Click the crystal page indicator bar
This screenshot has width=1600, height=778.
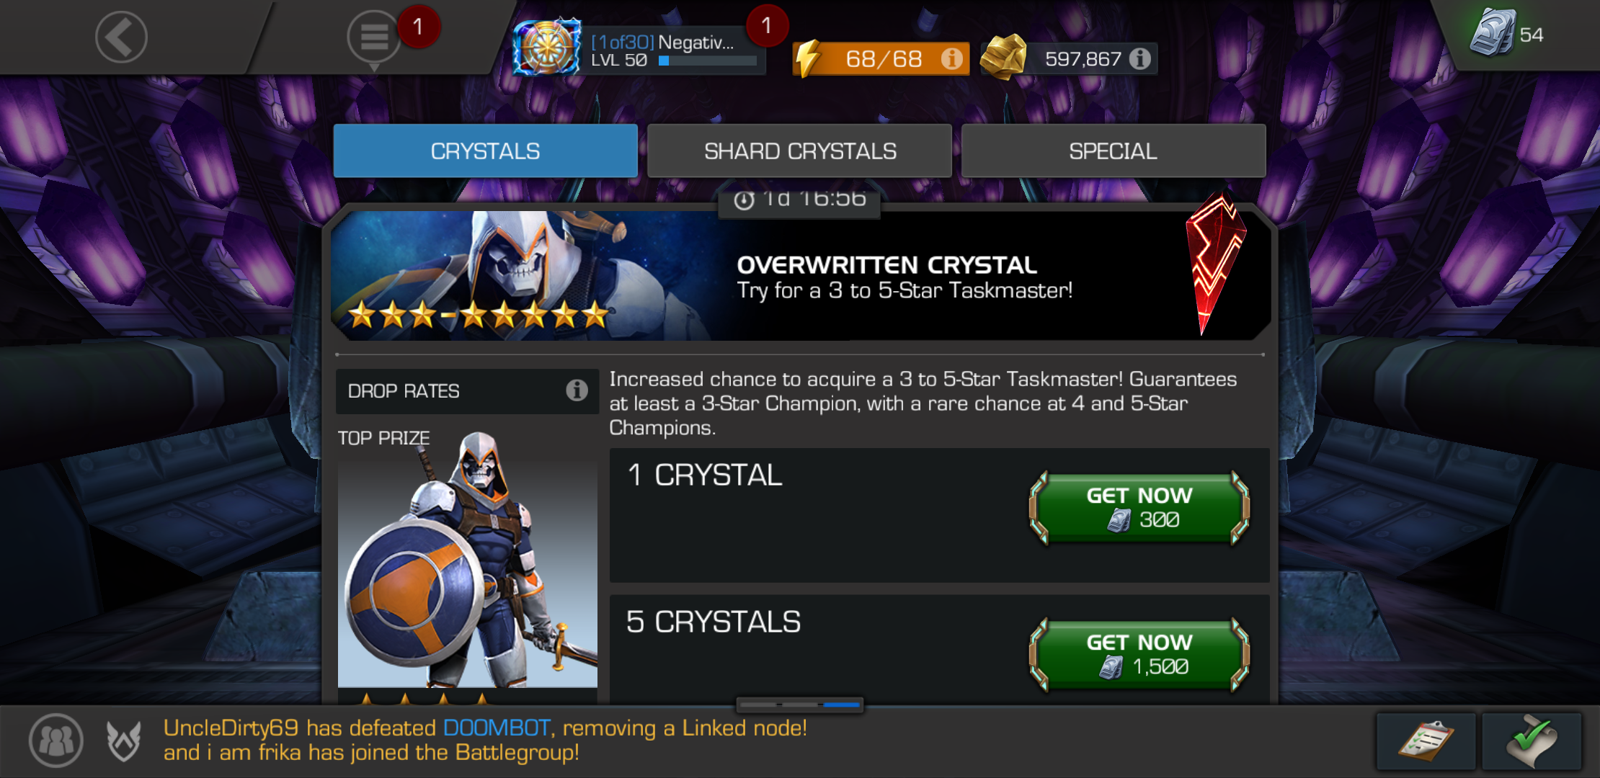800,705
